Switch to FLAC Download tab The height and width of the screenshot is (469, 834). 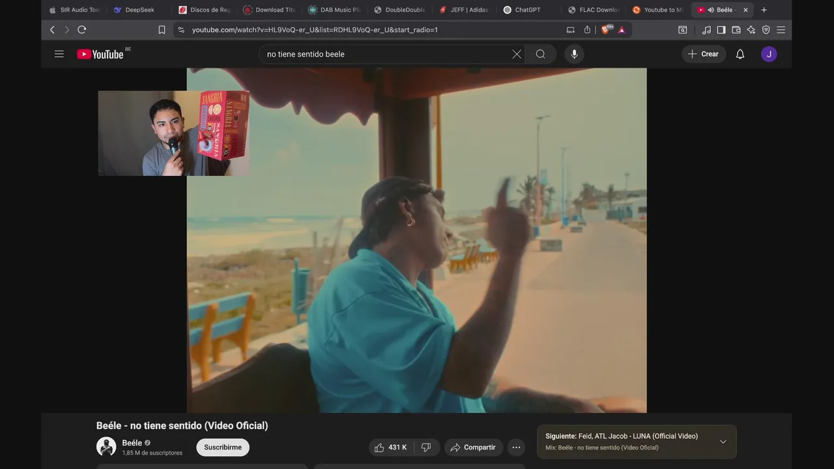[594, 10]
